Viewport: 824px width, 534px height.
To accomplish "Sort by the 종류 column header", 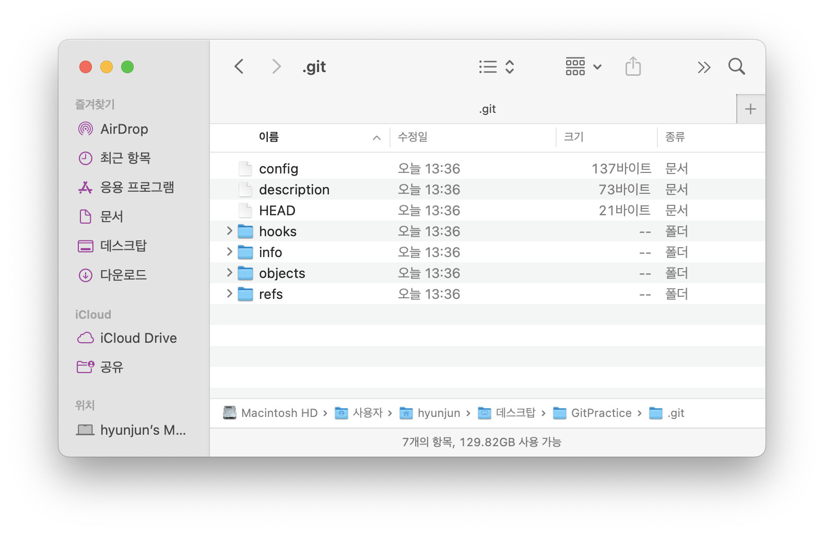I will click(x=675, y=137).
